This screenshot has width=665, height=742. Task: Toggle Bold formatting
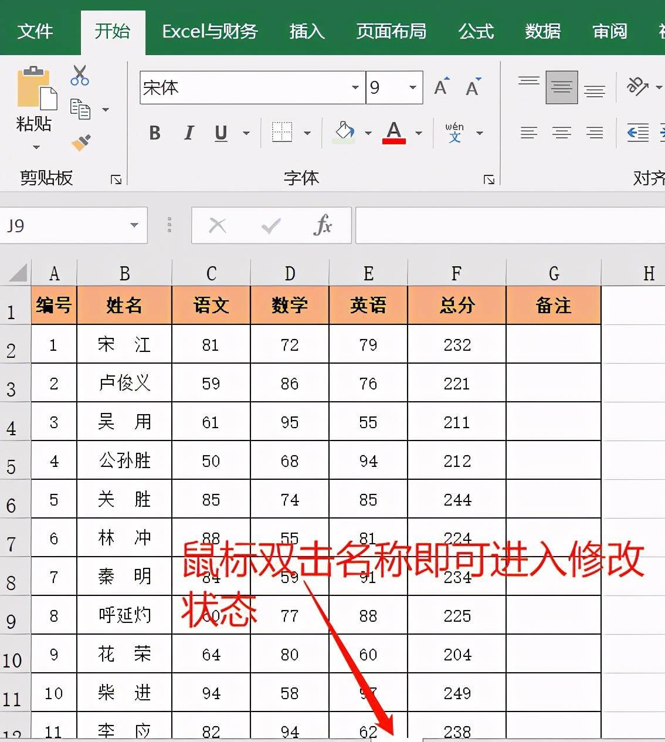pos(154,133)
